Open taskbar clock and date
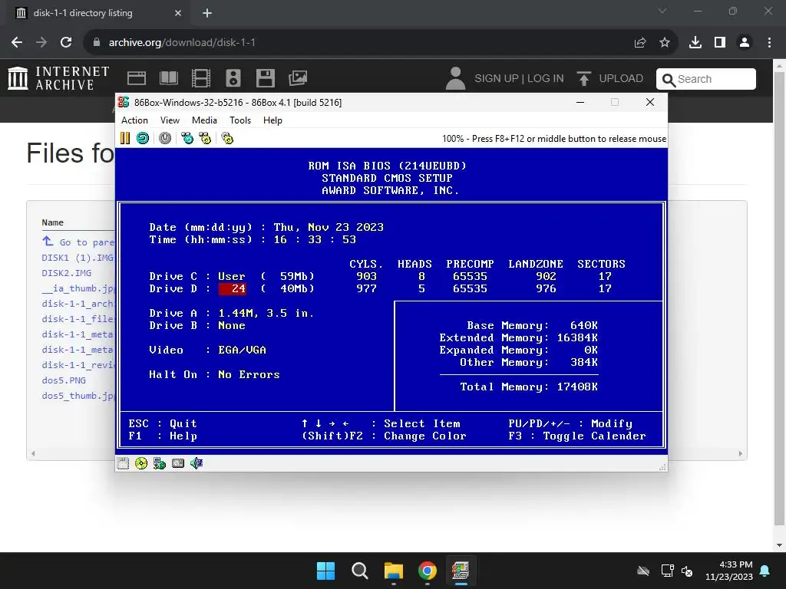 (x=729, y=571)
